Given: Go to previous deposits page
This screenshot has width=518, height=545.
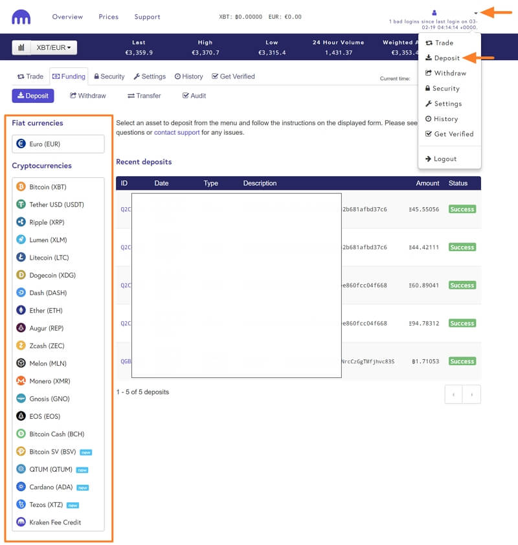Looking at the screenshot, I should [454, 394].
